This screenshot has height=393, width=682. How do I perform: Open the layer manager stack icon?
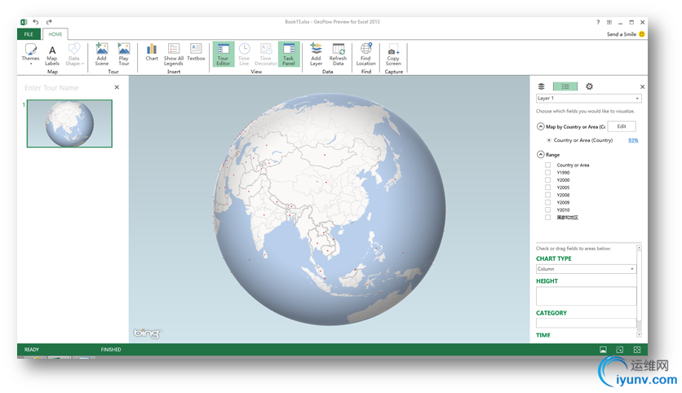(541, 86)
